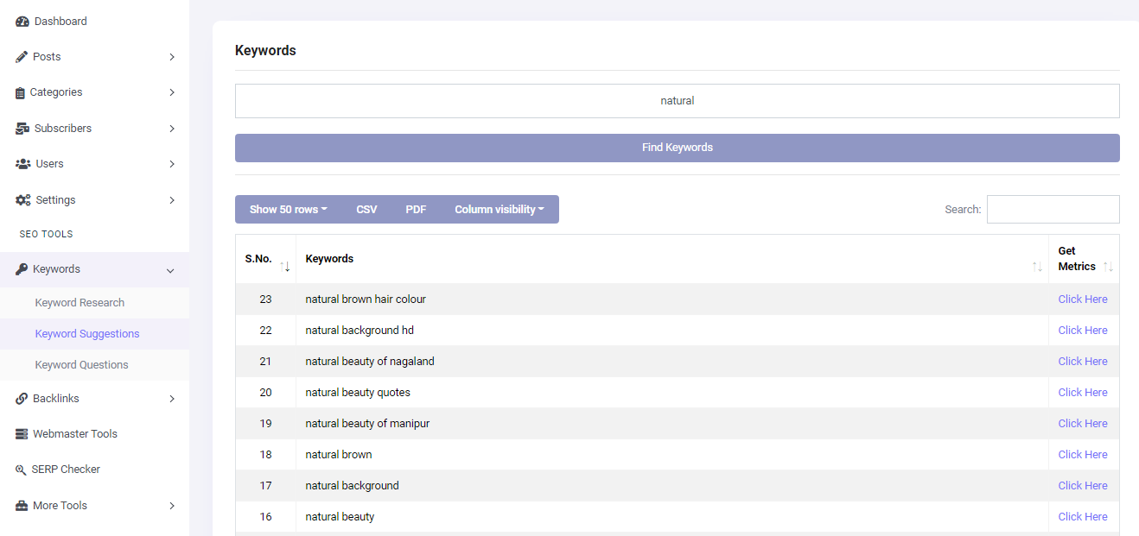Go to Webmaster Tools menu item
Image resolution: width=1139 pixels, height=536 pixels.
pyautogui.click(x=75, y=434)
